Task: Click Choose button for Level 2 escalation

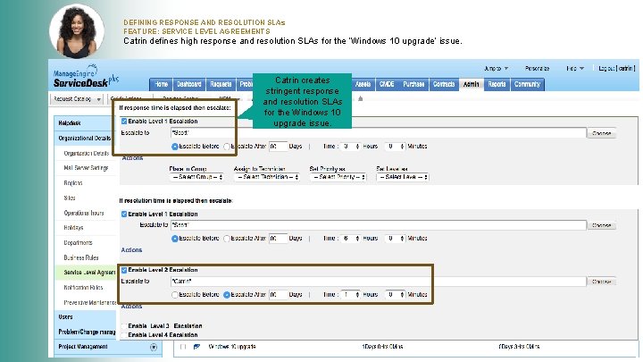Action: [x=602, y=282]
